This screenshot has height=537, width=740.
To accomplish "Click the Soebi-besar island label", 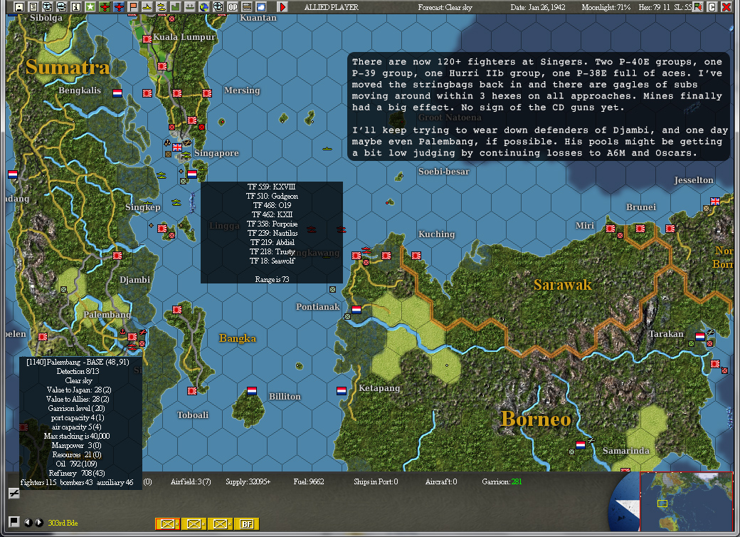I will point(443,172).
